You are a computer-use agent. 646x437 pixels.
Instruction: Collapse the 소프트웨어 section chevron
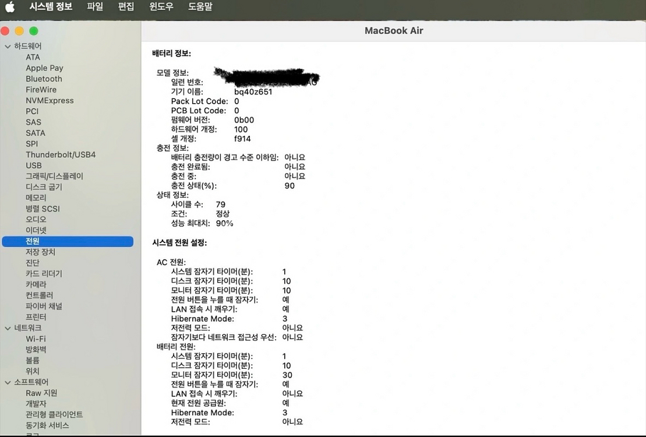(x=8, y=382)
